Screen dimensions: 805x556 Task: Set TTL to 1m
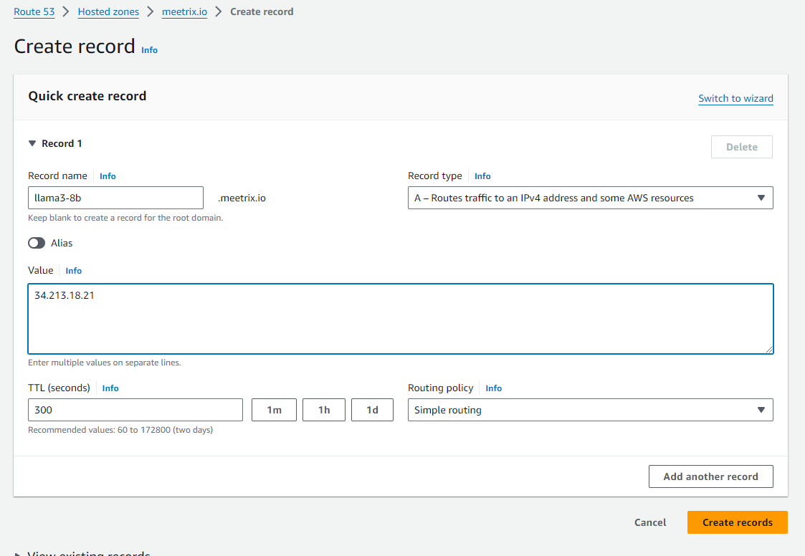pyautogui.click(x=274, y=410)
